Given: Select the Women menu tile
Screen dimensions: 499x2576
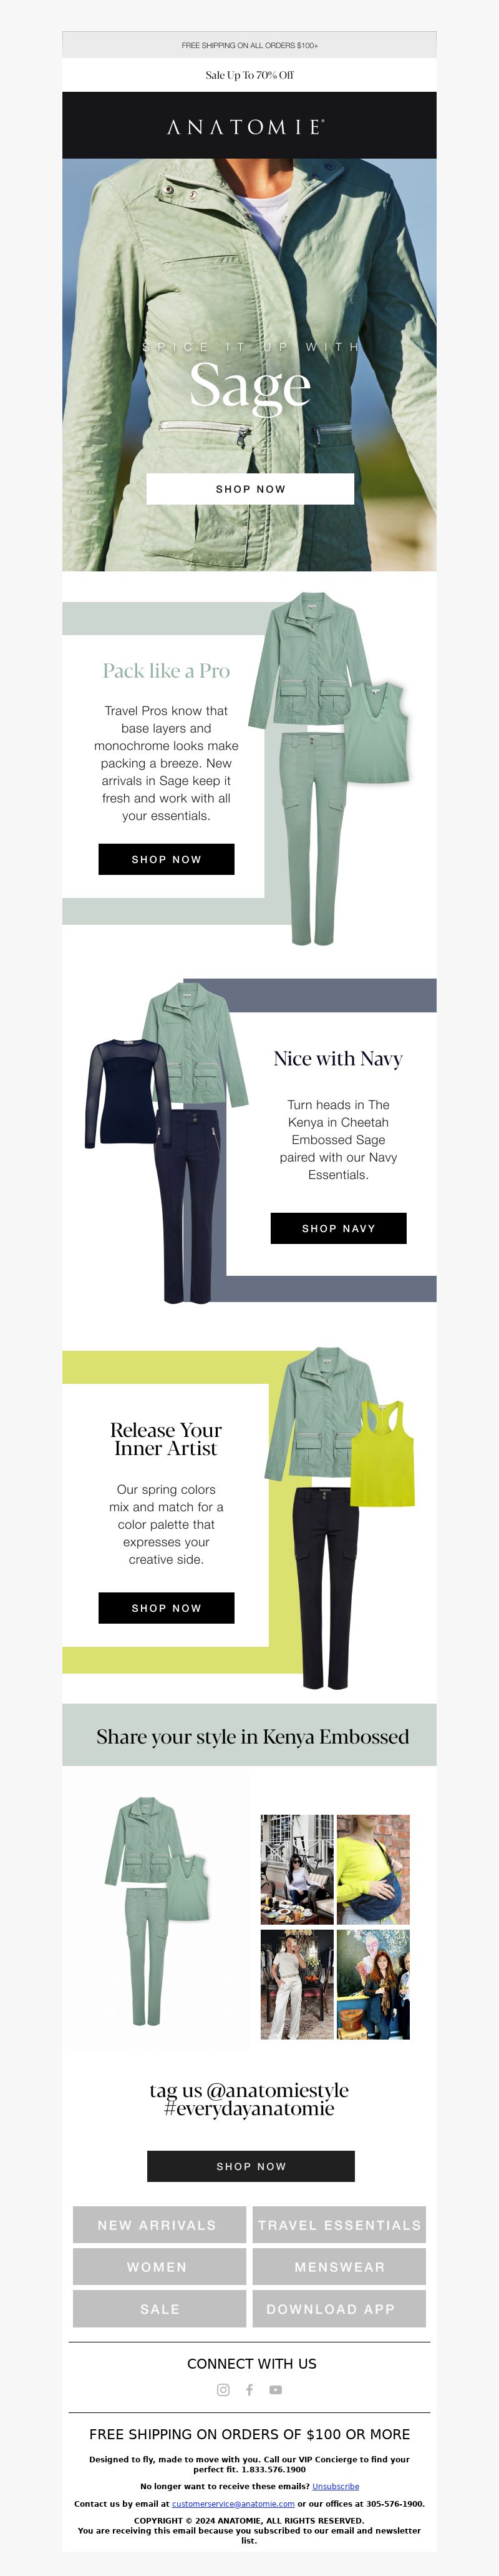Looking at the screenshot, I should [158, 2267].
